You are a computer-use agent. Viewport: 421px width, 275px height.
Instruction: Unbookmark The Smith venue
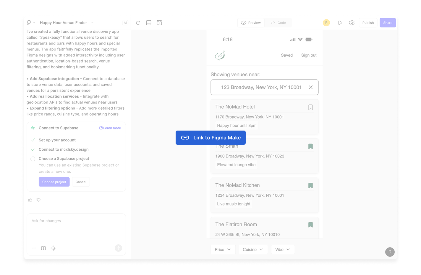click(310, 146)
